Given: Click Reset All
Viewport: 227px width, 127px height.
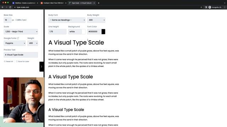Looking at the screenshot, I should click(x=9, y=61).
